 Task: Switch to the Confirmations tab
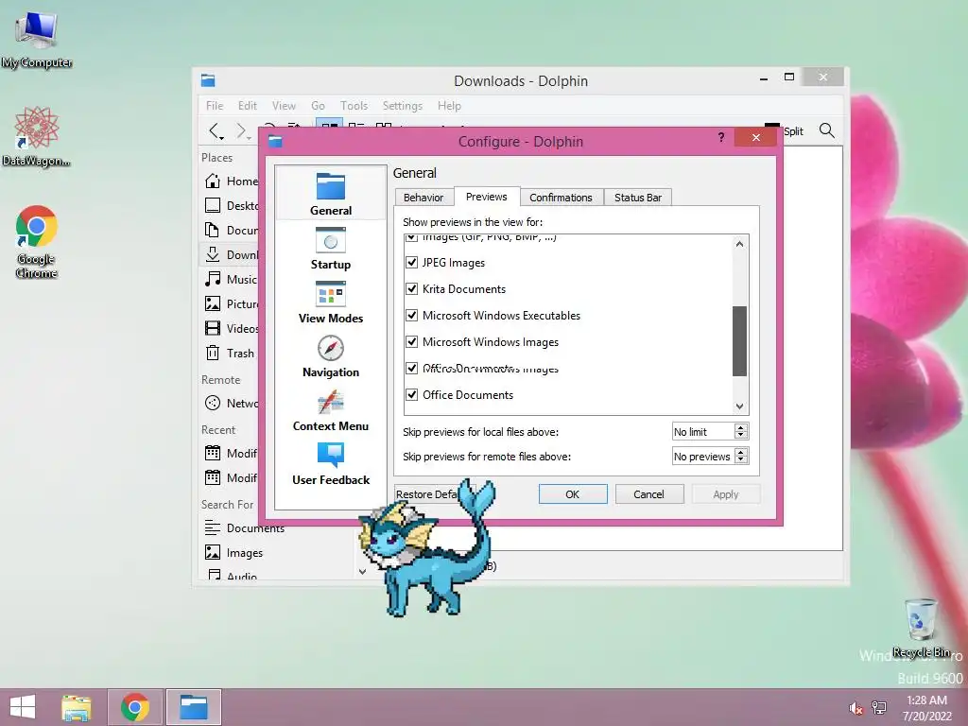[x=561, y=198]
